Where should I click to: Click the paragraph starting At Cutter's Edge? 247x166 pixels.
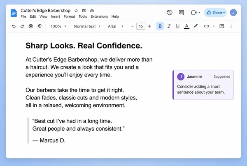(x=89, y=67)
